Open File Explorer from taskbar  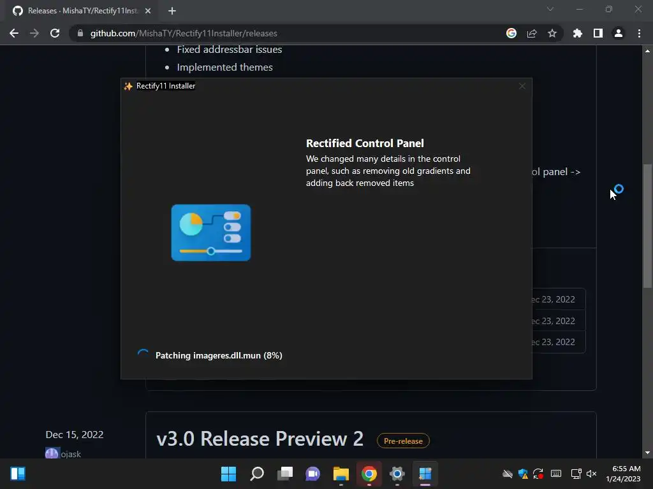tap(341, 474)
